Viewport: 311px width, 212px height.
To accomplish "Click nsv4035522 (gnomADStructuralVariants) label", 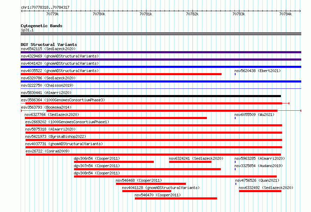I will click(x=60, y=71).
